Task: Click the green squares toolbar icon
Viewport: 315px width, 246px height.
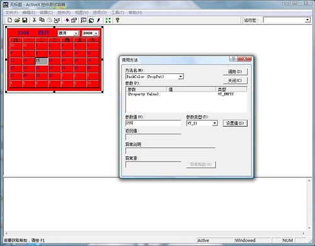Action: click(x=108, y=20)
